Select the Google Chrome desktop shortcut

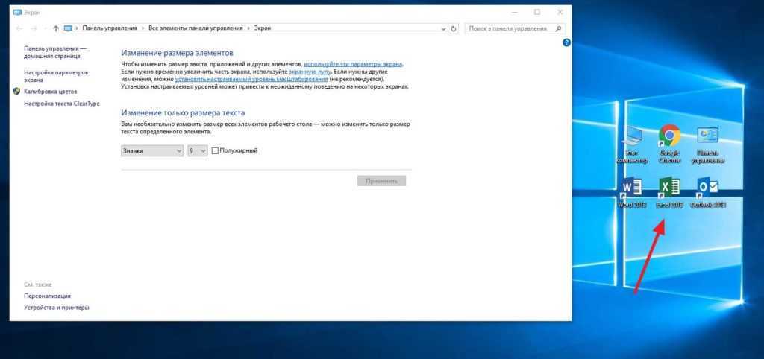coord(668,138)
